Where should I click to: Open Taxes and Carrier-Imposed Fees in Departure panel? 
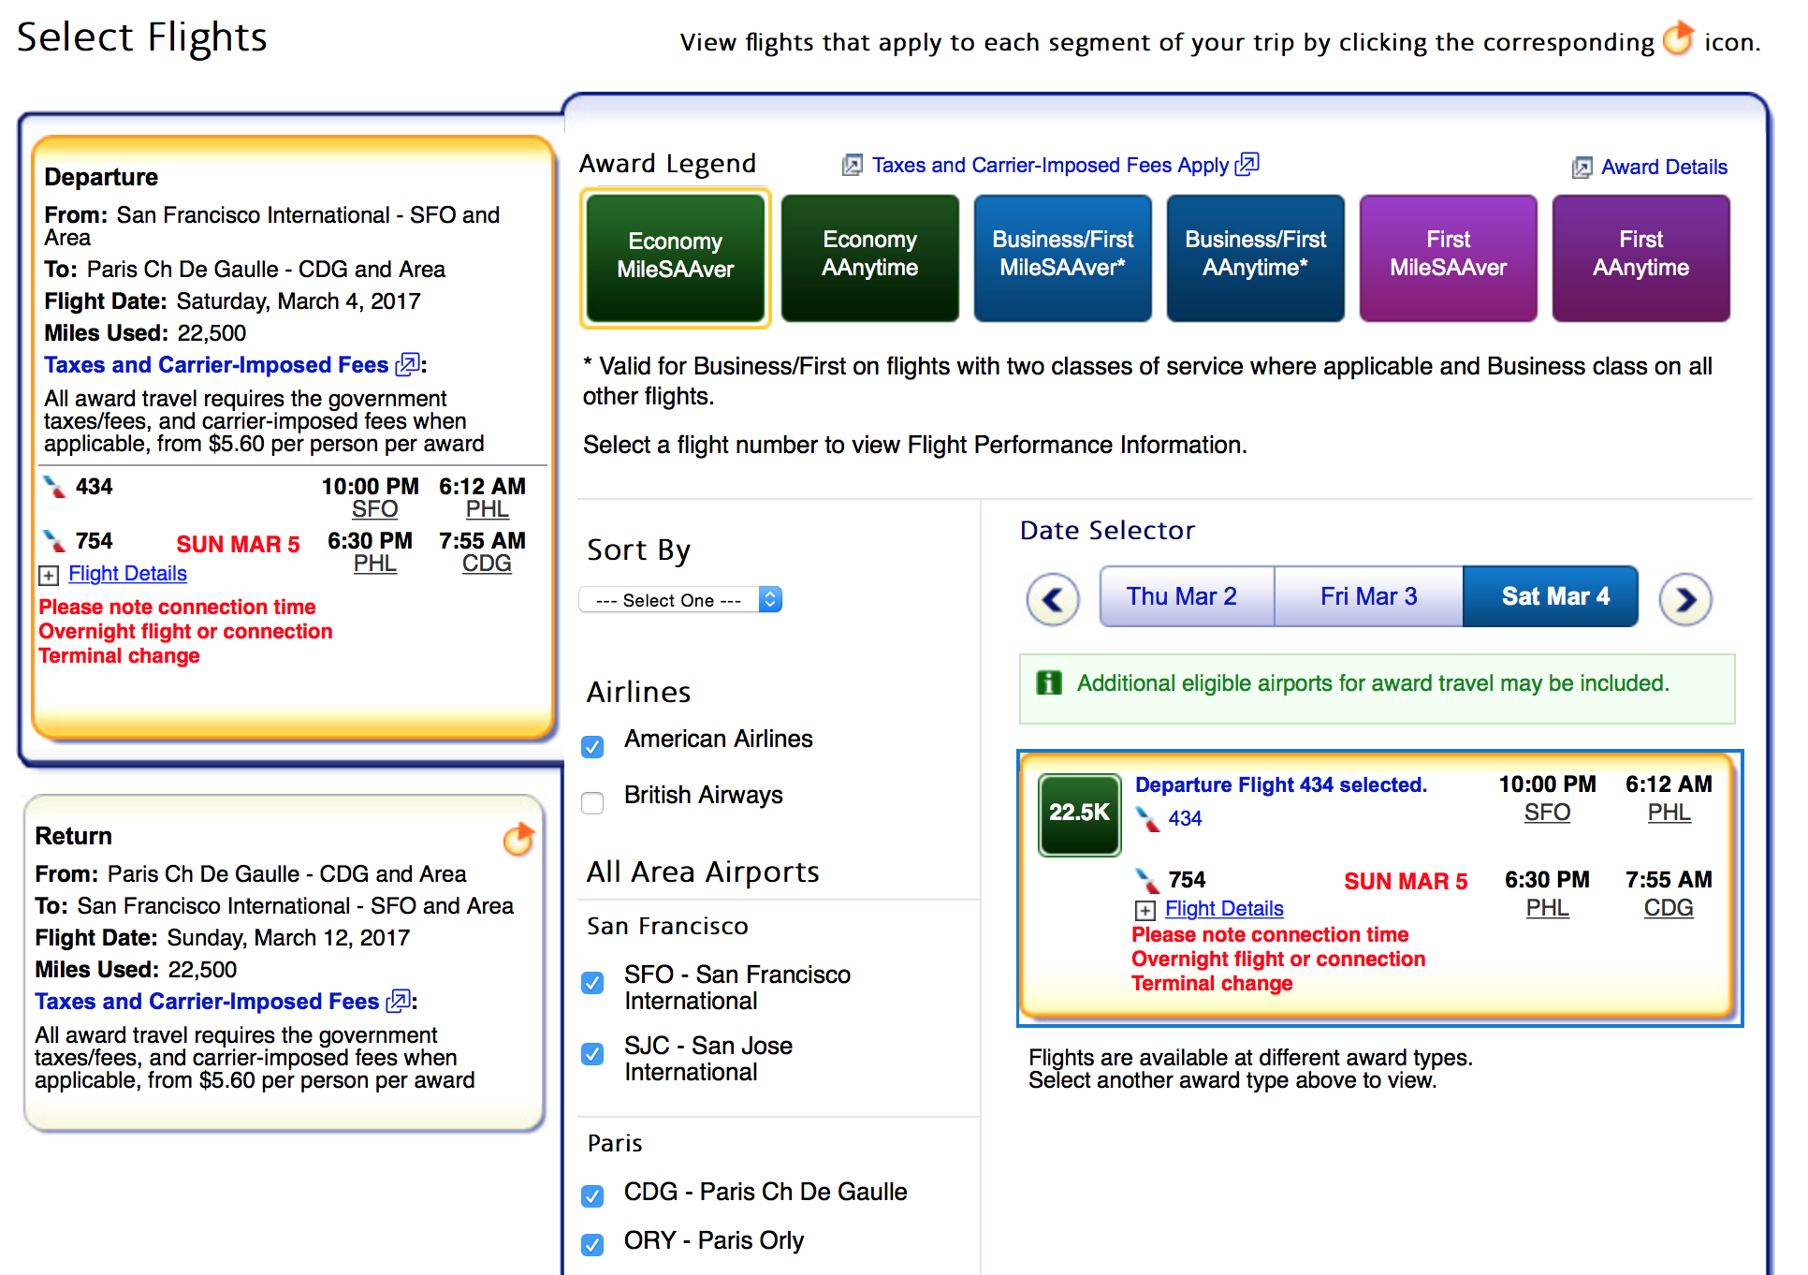pos(216,365)
